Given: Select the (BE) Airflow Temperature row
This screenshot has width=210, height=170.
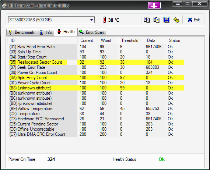Looking at the screenshot, I should coord(97,109).
